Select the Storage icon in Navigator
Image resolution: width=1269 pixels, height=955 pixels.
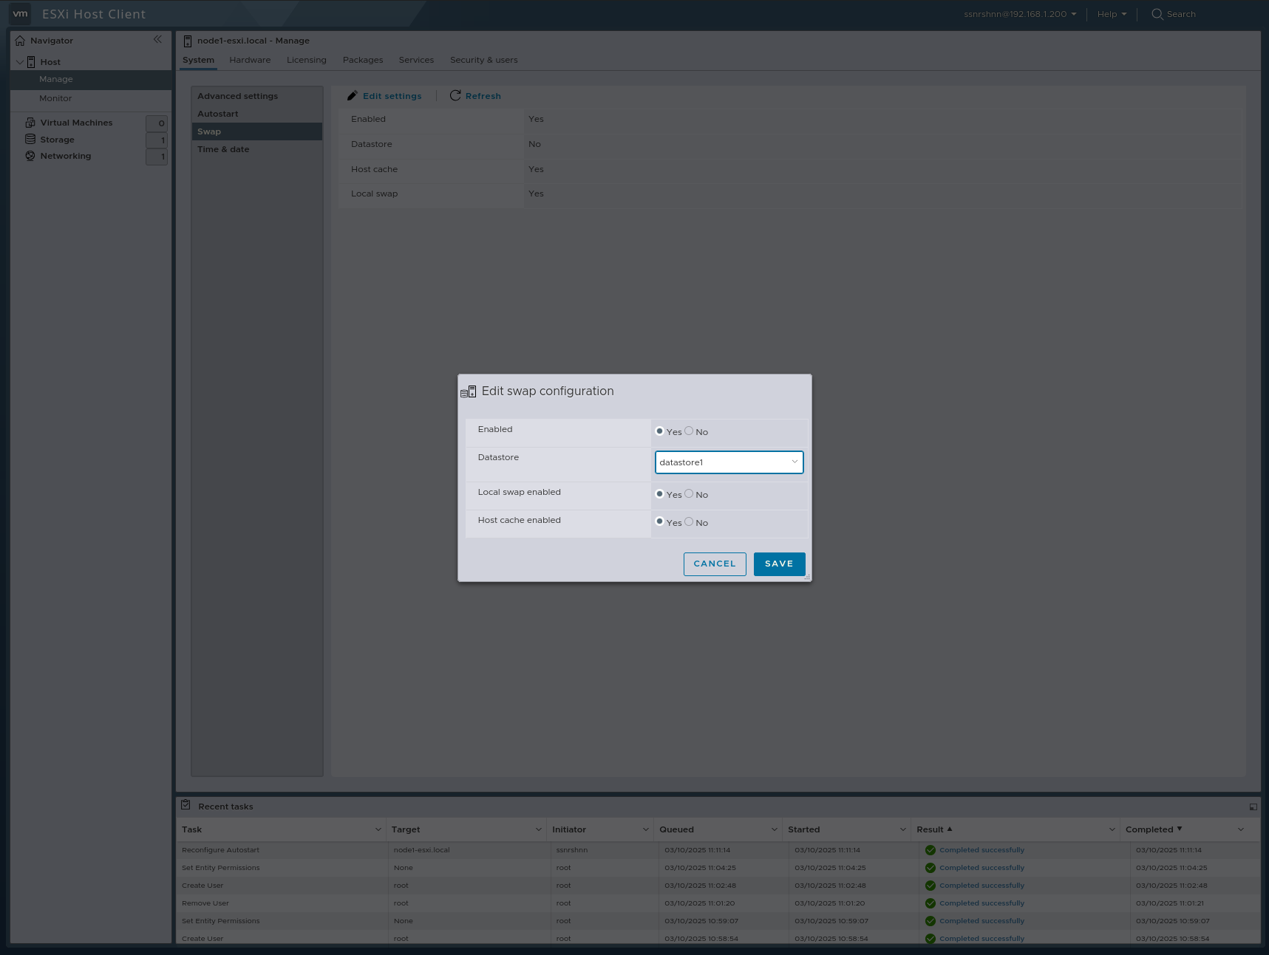[30, 139]
